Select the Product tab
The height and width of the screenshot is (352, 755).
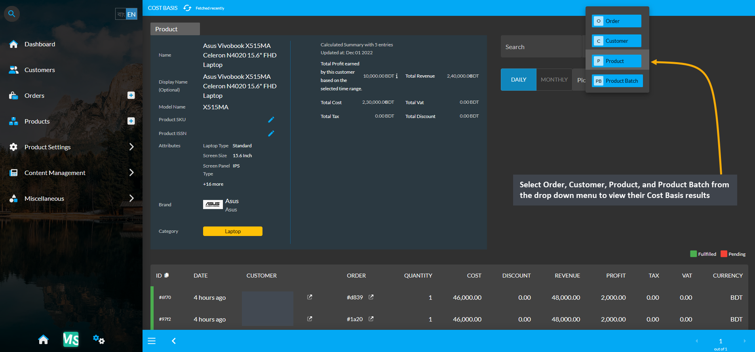coord(175,29)
